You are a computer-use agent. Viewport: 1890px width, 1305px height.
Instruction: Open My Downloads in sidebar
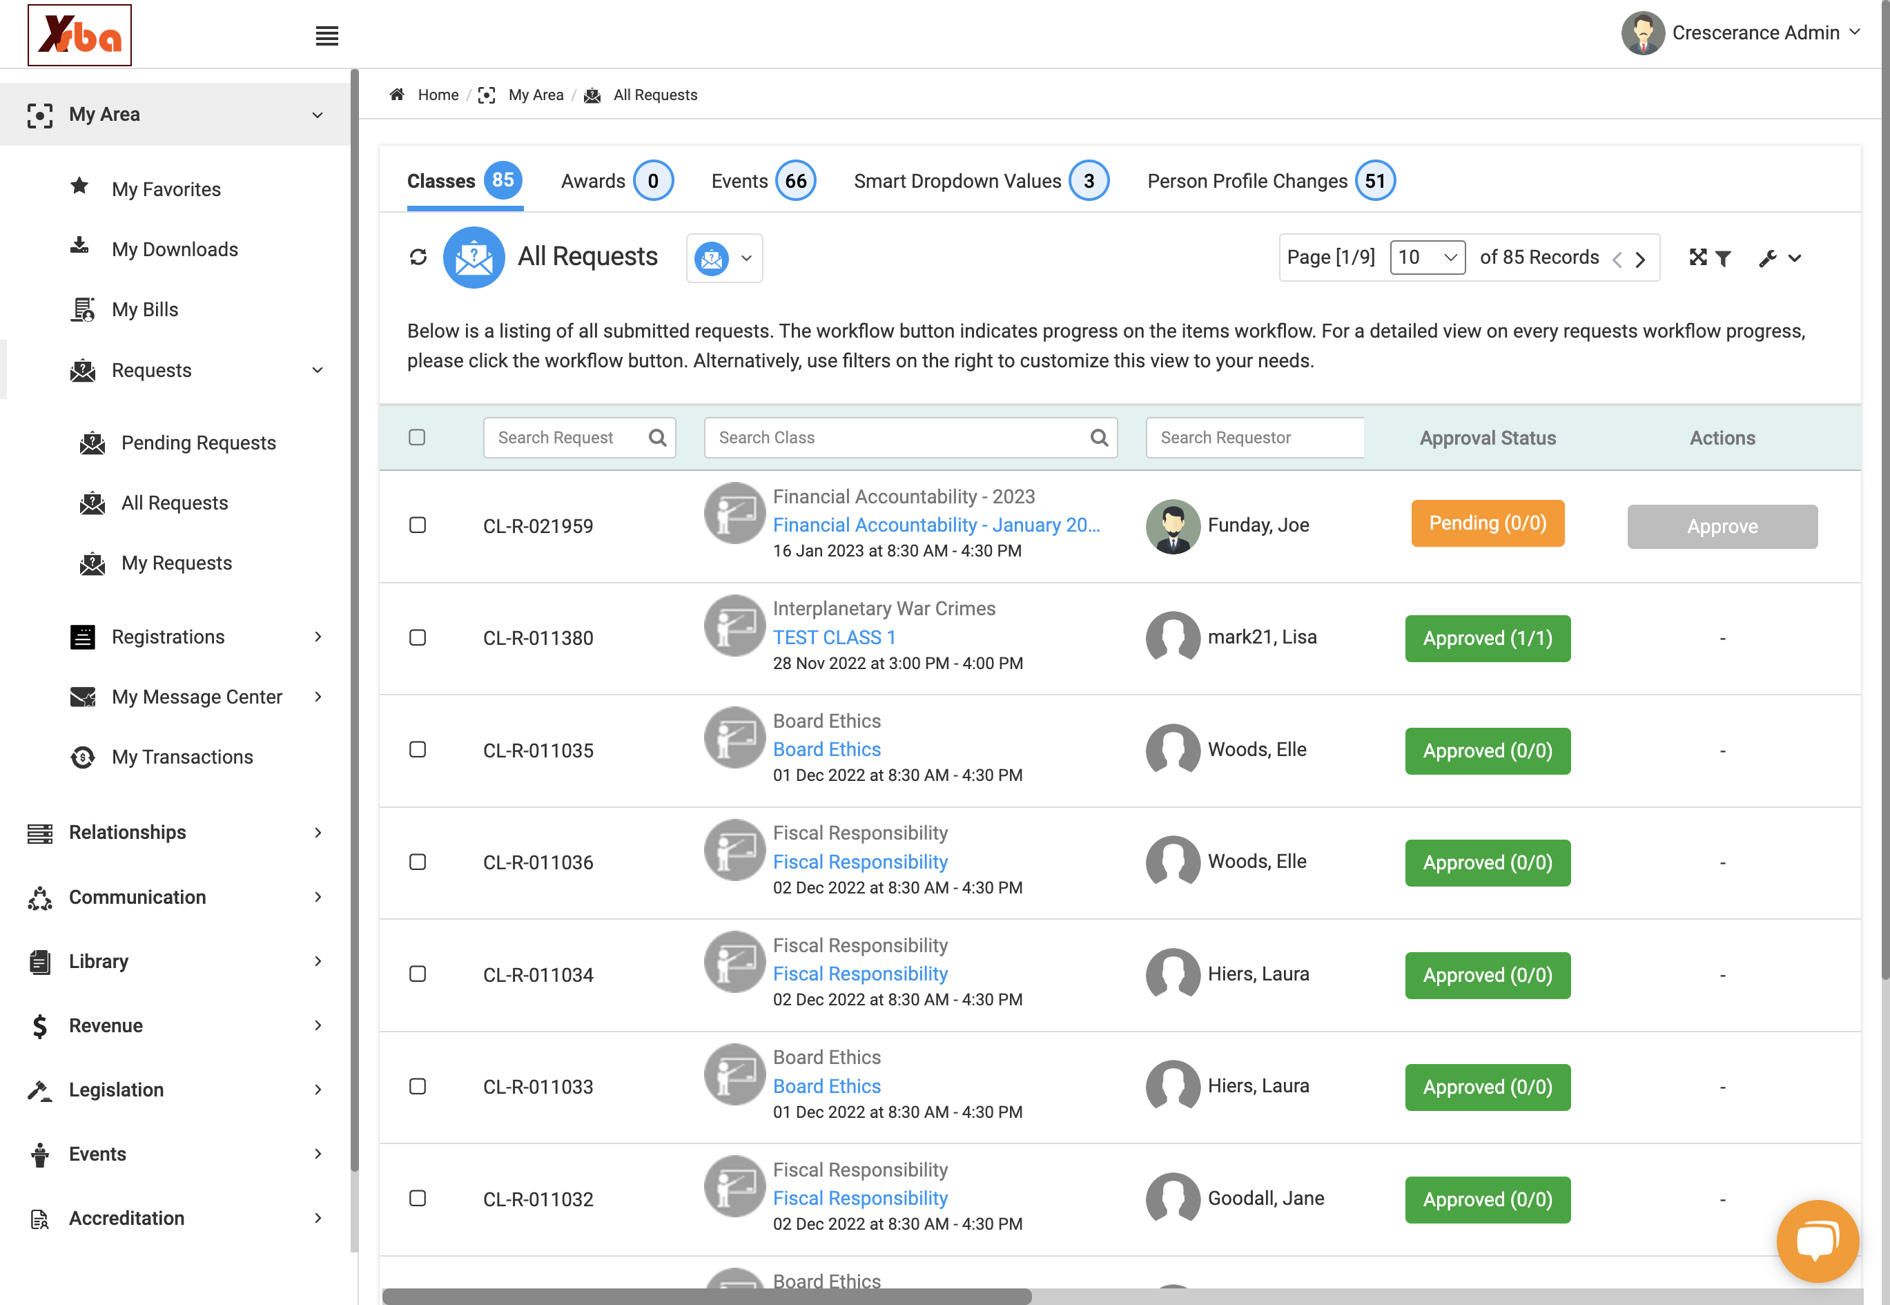click(x=175, y=249)
